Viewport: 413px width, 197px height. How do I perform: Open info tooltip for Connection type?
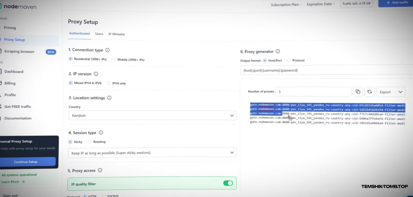tap(107, 50)
